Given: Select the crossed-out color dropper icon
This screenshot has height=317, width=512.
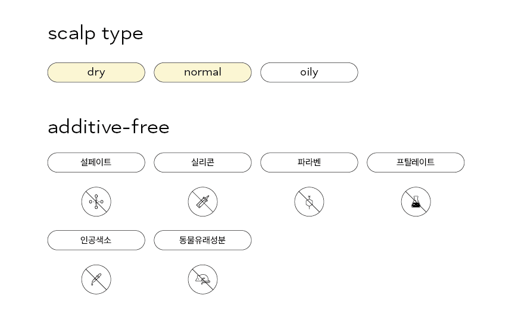Looking at the screenshot, I should click(x=96, y=280).
